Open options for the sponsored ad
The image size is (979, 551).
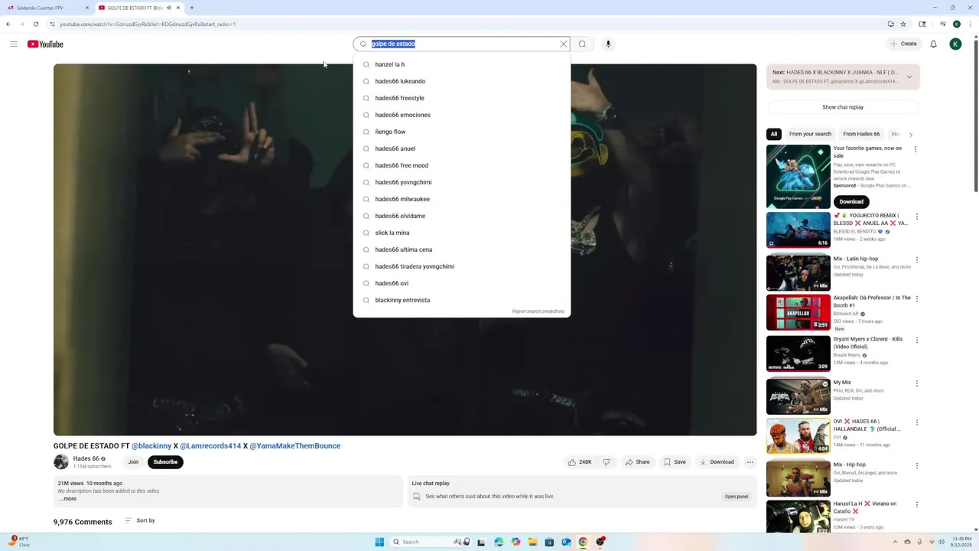(916, 149)
